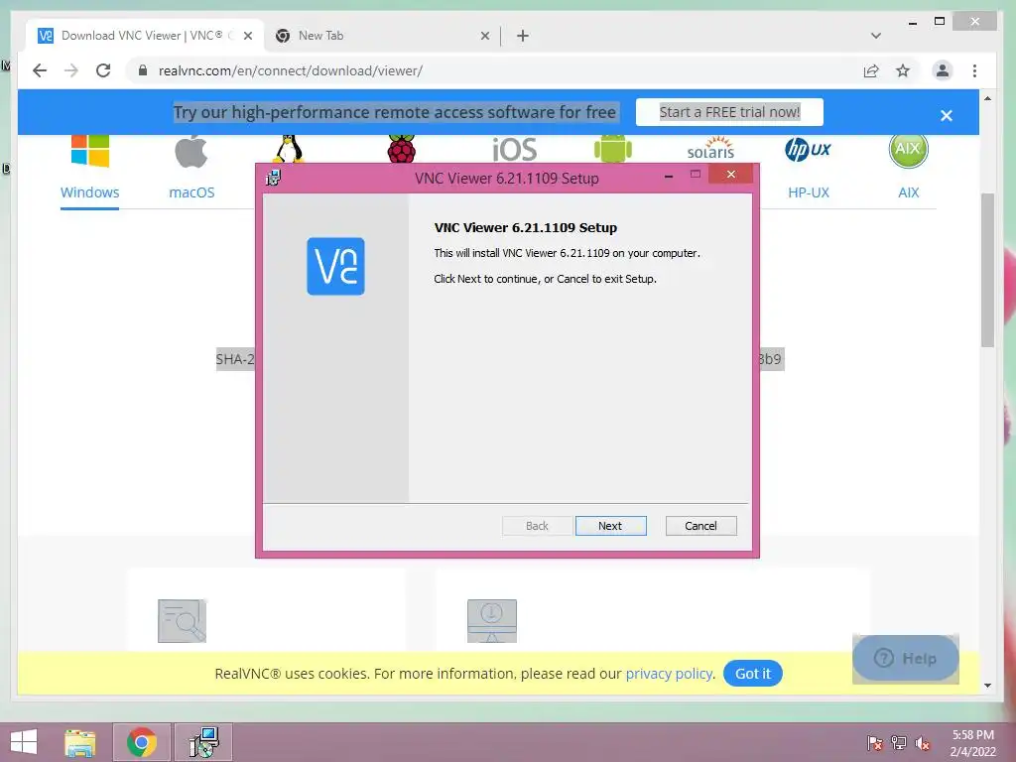Click the installer icon in the setup title bar
The image size is (1016, 762).
(x=274, y=178)
